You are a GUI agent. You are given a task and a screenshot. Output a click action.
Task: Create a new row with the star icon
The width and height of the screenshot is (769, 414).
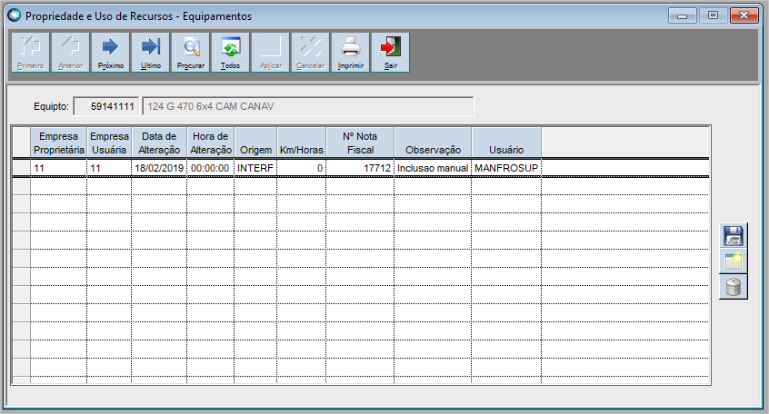pos(734,261)
